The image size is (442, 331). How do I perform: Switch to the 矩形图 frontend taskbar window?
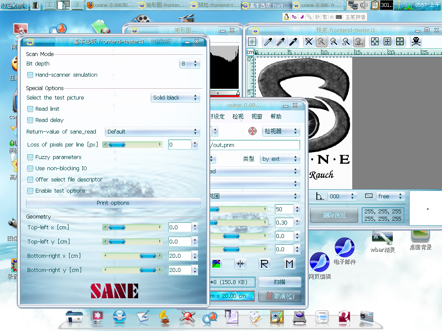(x=163, y=5)
